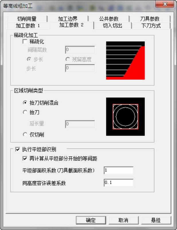Click the 平坦部面积系数 input field

coord(118,170)
